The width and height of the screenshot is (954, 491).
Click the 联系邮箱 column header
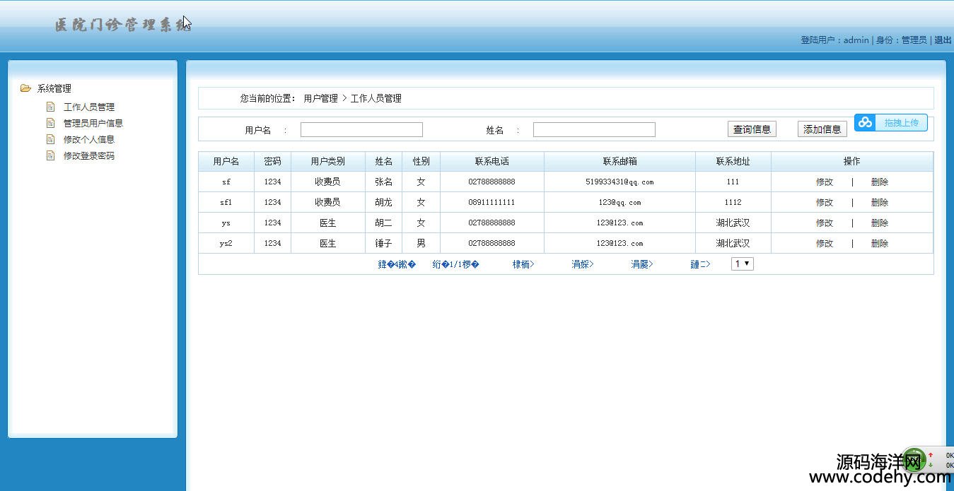pyautogui.click(x=620, y=161)
